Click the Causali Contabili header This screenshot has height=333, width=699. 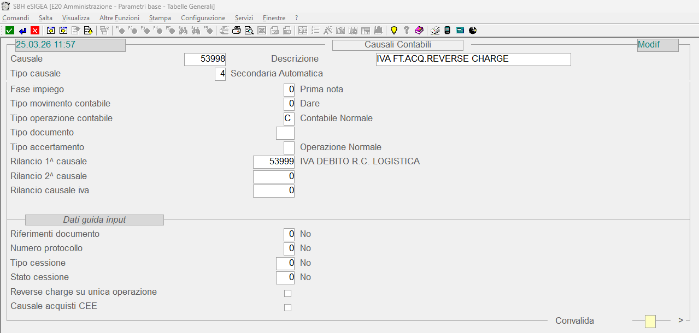point(398,45)
